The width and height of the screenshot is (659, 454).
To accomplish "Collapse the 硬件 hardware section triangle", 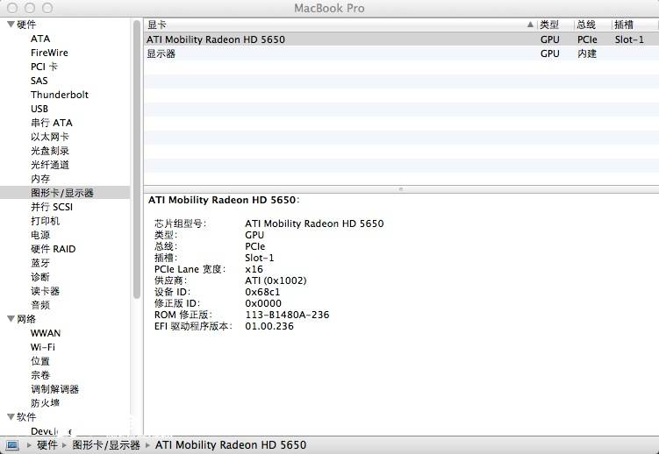I will 11,25.
